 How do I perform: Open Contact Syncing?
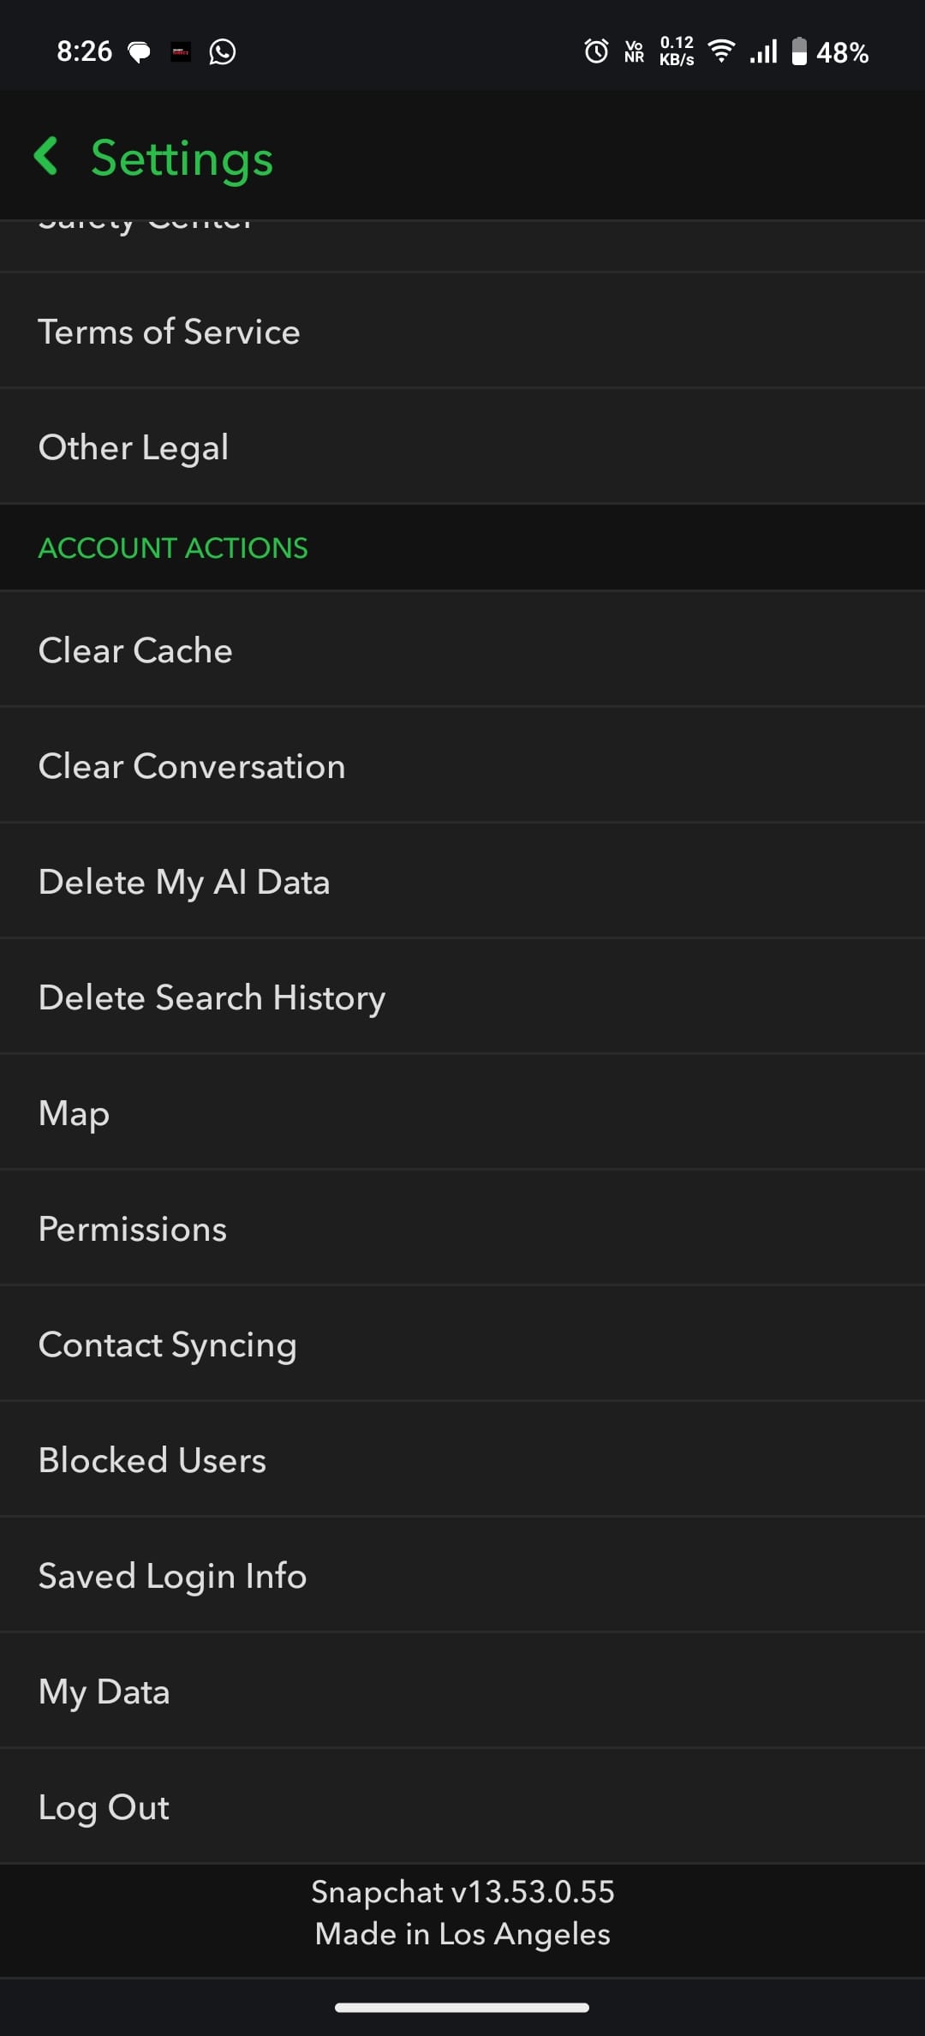click(x=168, y=1344)
